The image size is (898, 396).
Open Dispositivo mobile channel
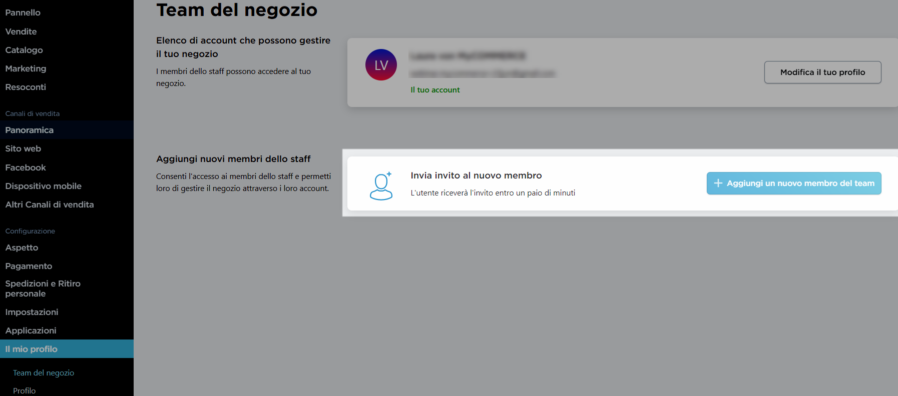tap(44, 186)
